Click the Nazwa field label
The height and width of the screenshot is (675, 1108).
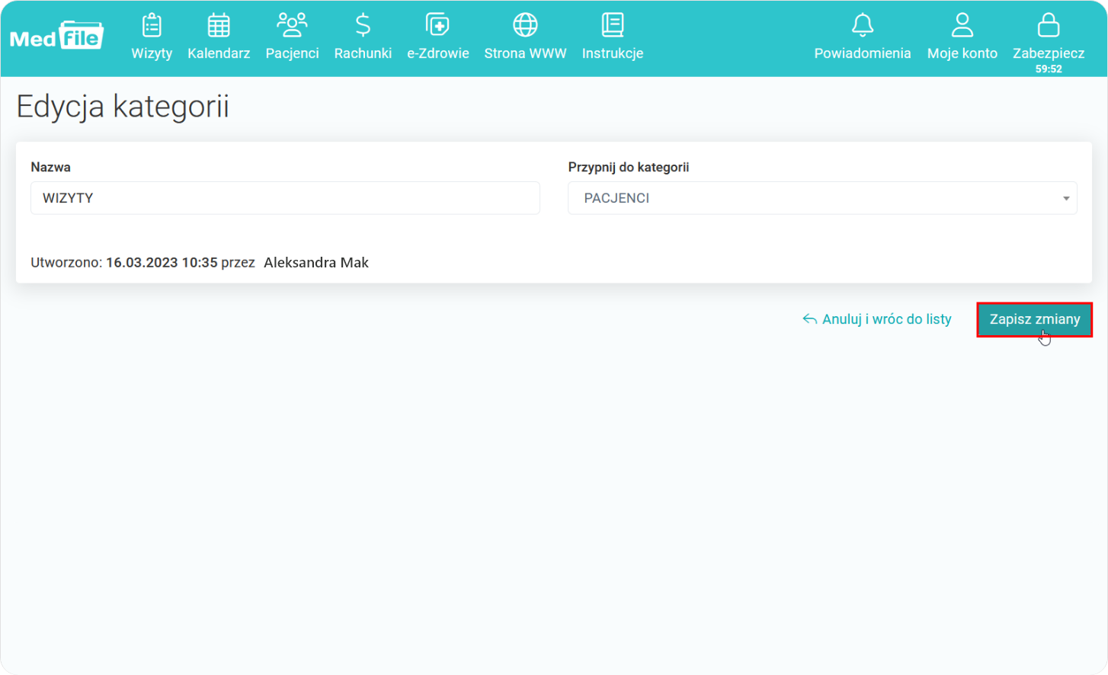click(50, 167)
